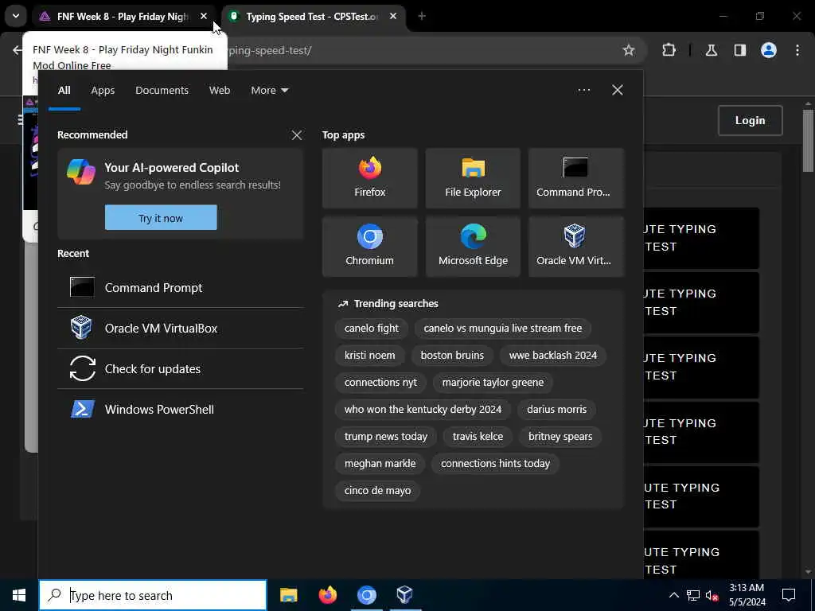Open Command Prompt in Recent list

pyautogui.click(x=181, y=287)
